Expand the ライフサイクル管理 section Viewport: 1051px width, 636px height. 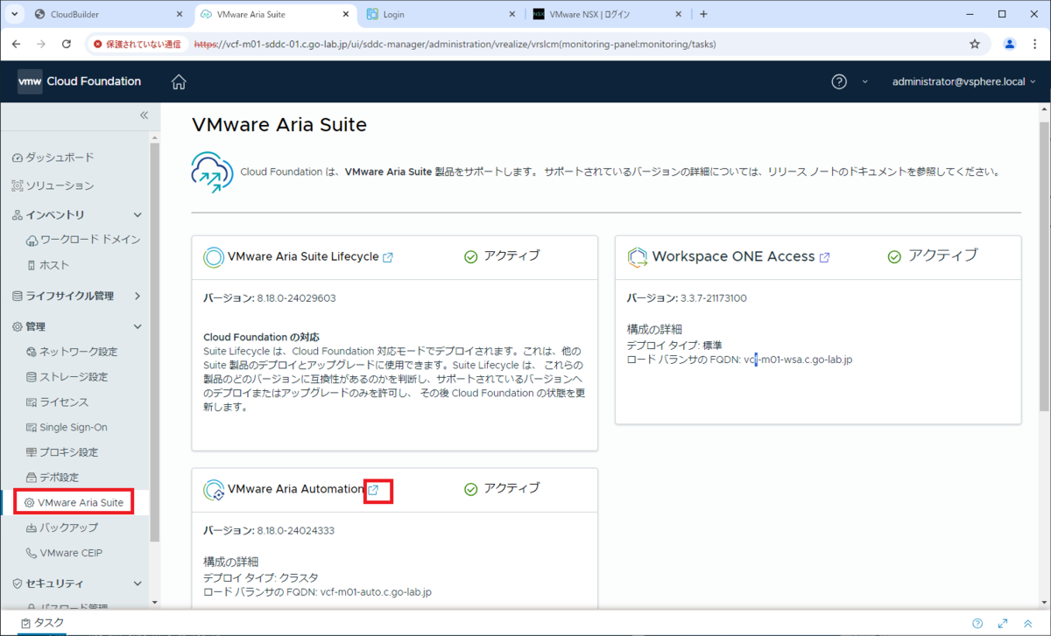coord(138,296)
